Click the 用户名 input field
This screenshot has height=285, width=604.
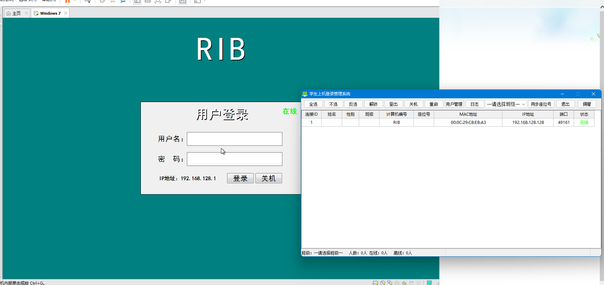(235, 139)
